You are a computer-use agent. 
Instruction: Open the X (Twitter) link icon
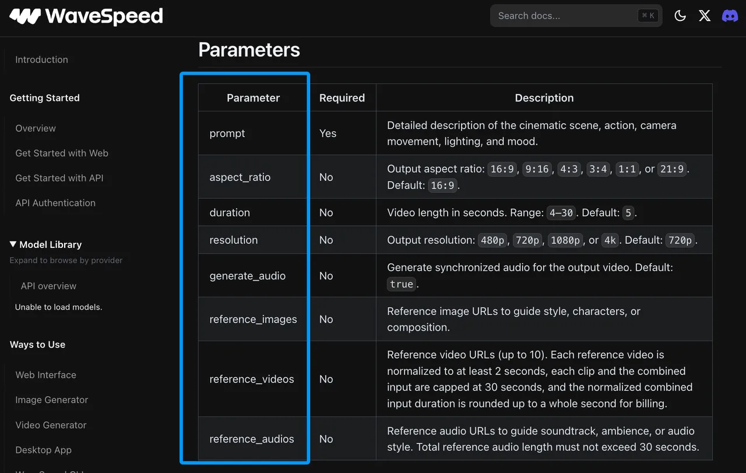pos(705,16)
